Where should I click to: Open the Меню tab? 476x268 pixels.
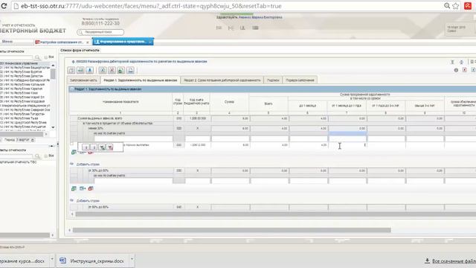(x=7, y=42)
